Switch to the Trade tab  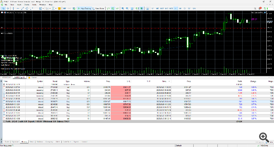point(7,142)
